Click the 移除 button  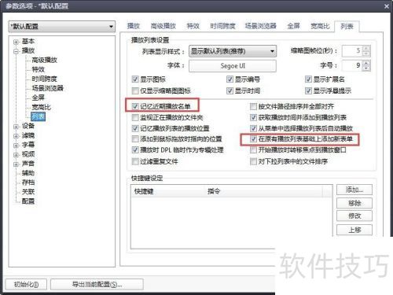point(354,203)
